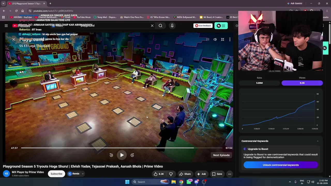Click the search magnifier button
Screen dimensions: 331x186
coord(161,26)
